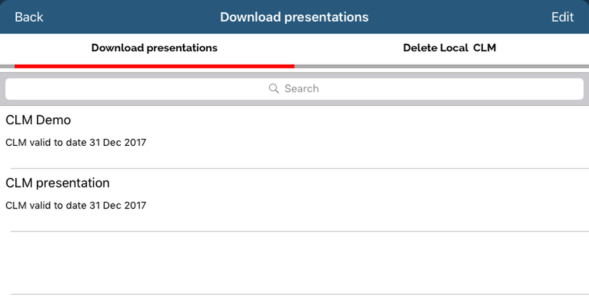The width and height of the screenshot is (589, 305).
Task: Select the CLM presentation list title
Action: pyautogui.click(x=58, y=183)
